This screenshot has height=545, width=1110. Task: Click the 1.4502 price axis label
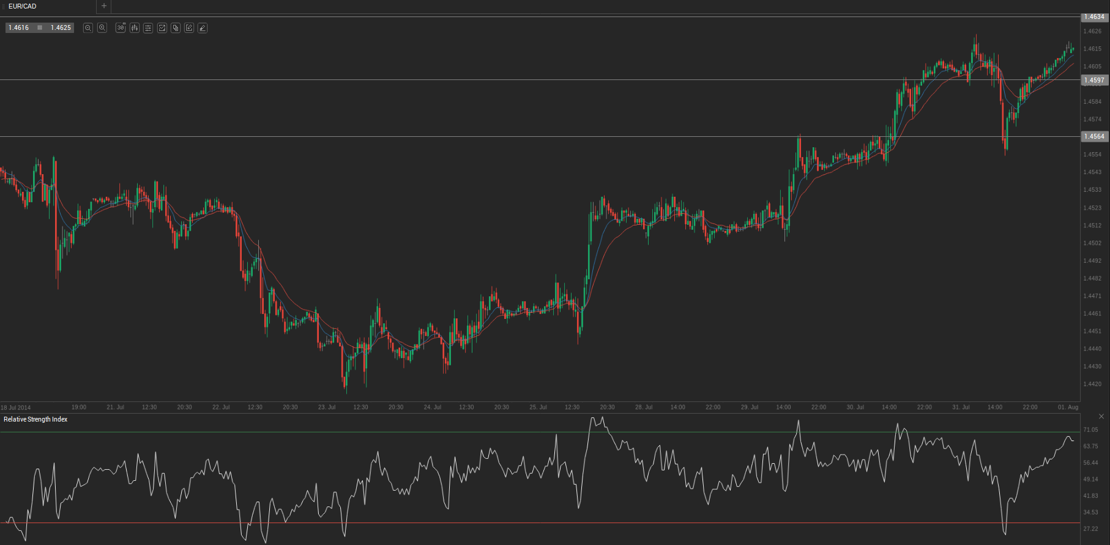point(1092,243)
